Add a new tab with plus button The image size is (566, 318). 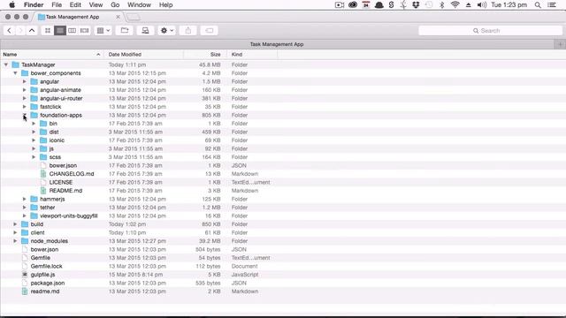(x=560, y=44)
